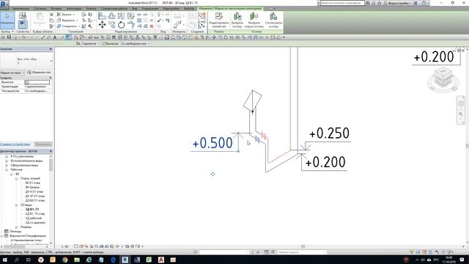Click Windows Start button
Viewport: 469px width, 264px height.
point(5,260)
